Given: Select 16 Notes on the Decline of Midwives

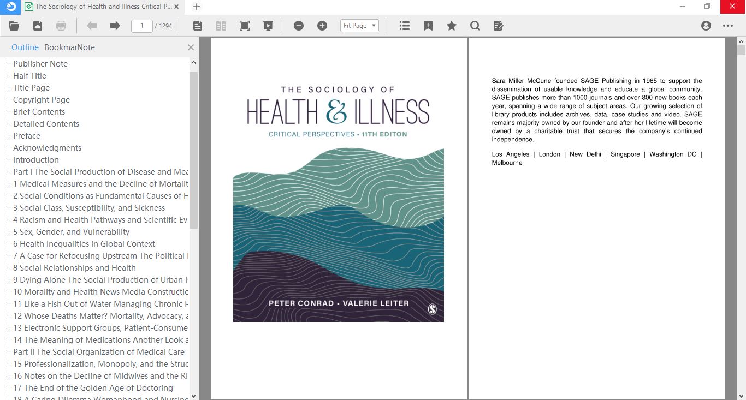Looking at the screenshot, I should pos(100,376).
